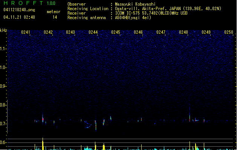
Task: Click the 0.6 kHz axis label
Action: 3,142
